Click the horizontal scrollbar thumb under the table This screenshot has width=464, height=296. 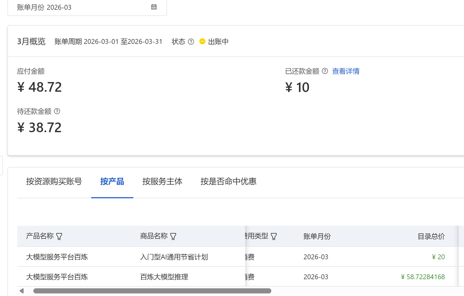click(x=152, y=291)
